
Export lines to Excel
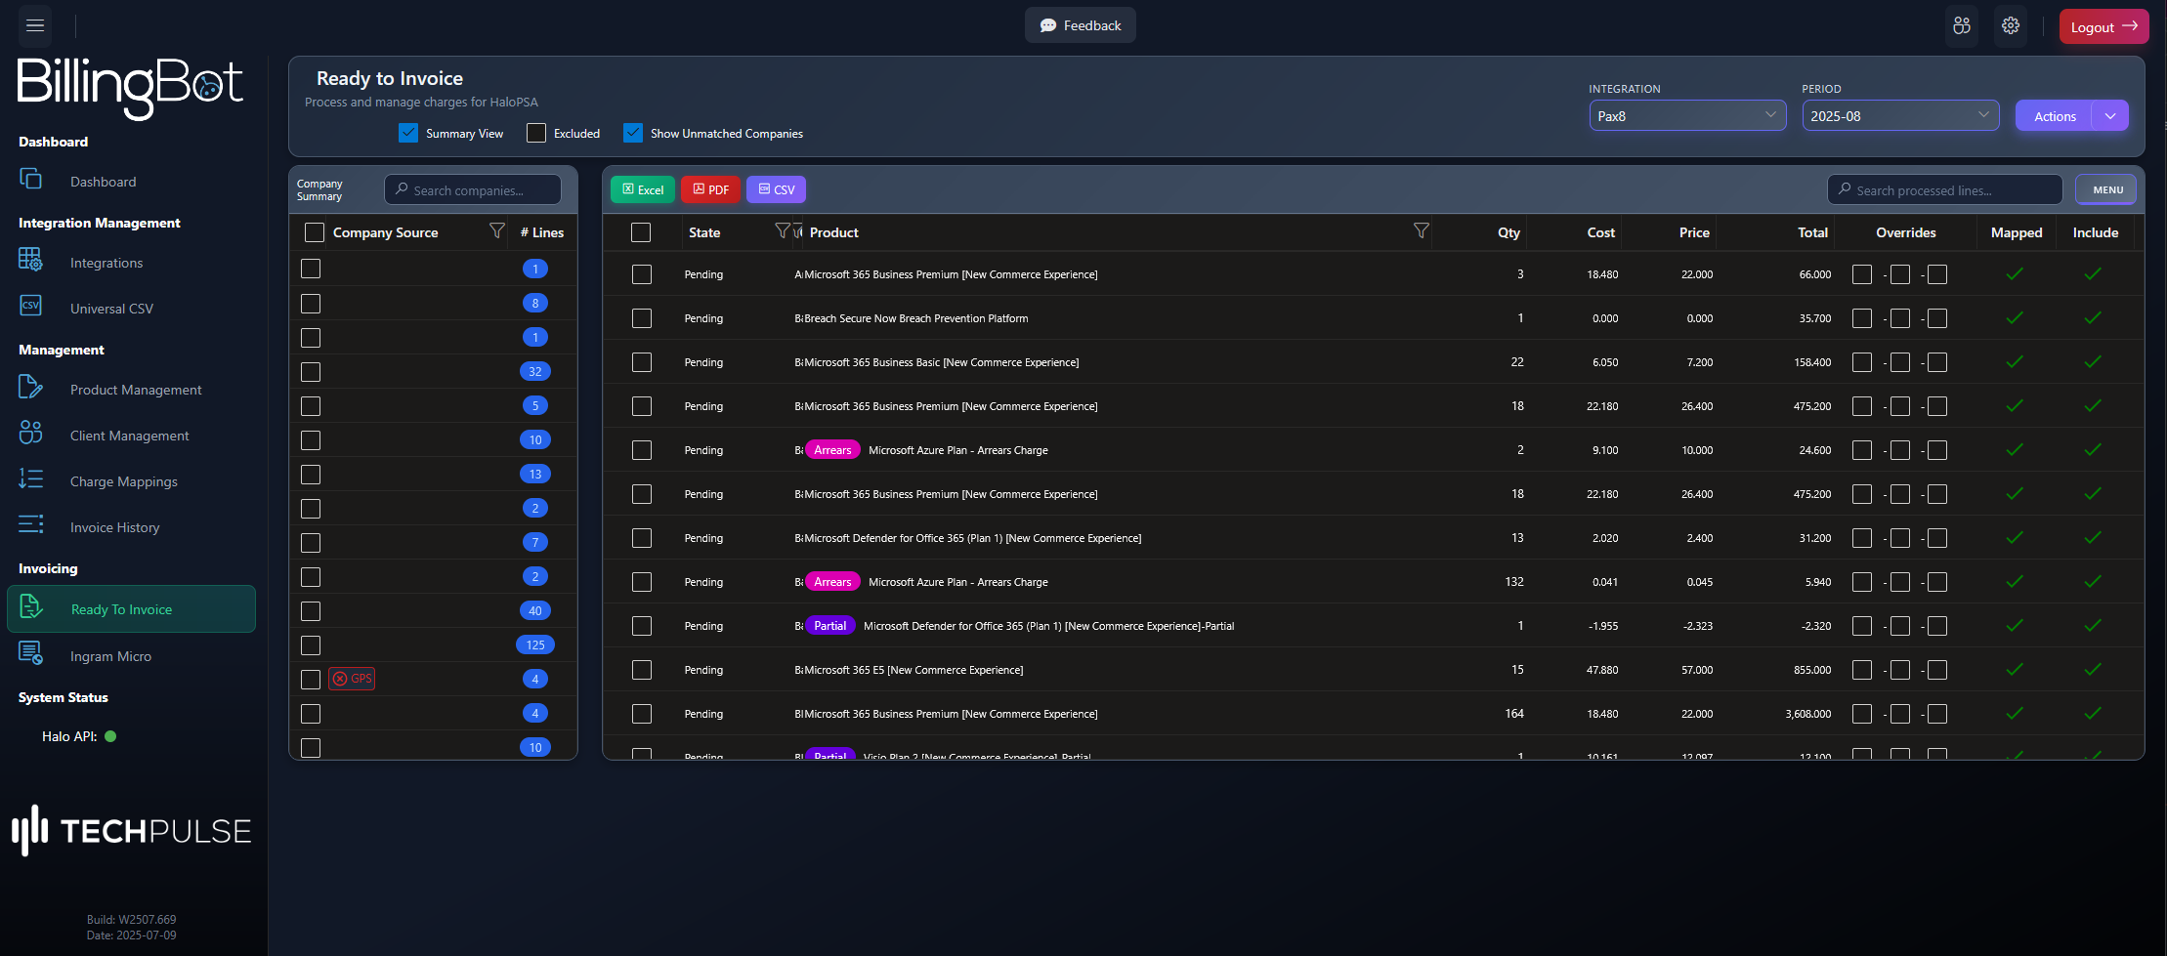pyautogui.click(x=643, y=189)
